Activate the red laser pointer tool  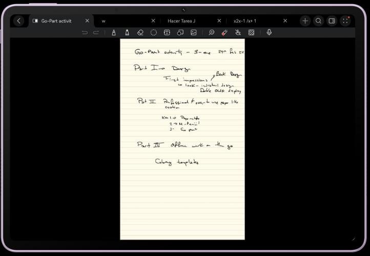[x=224, y=33]
